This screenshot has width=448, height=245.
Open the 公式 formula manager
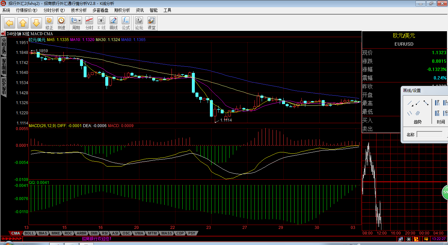(126, 23)
